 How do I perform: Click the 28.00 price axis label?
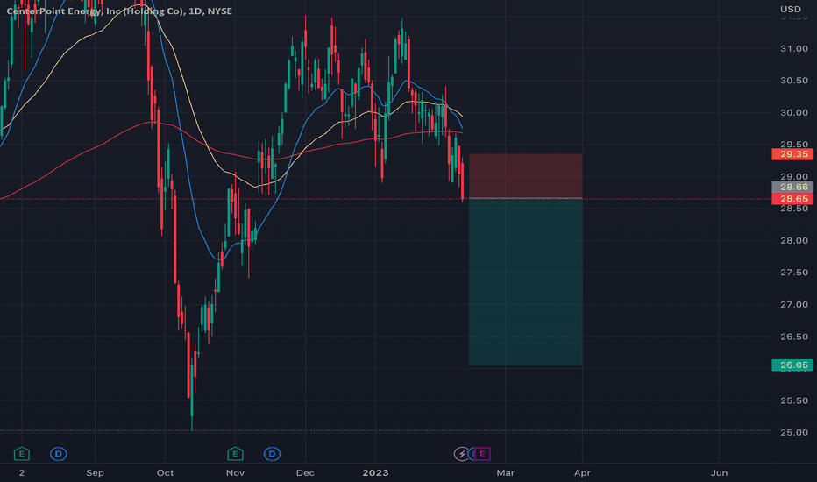point(794,240)
